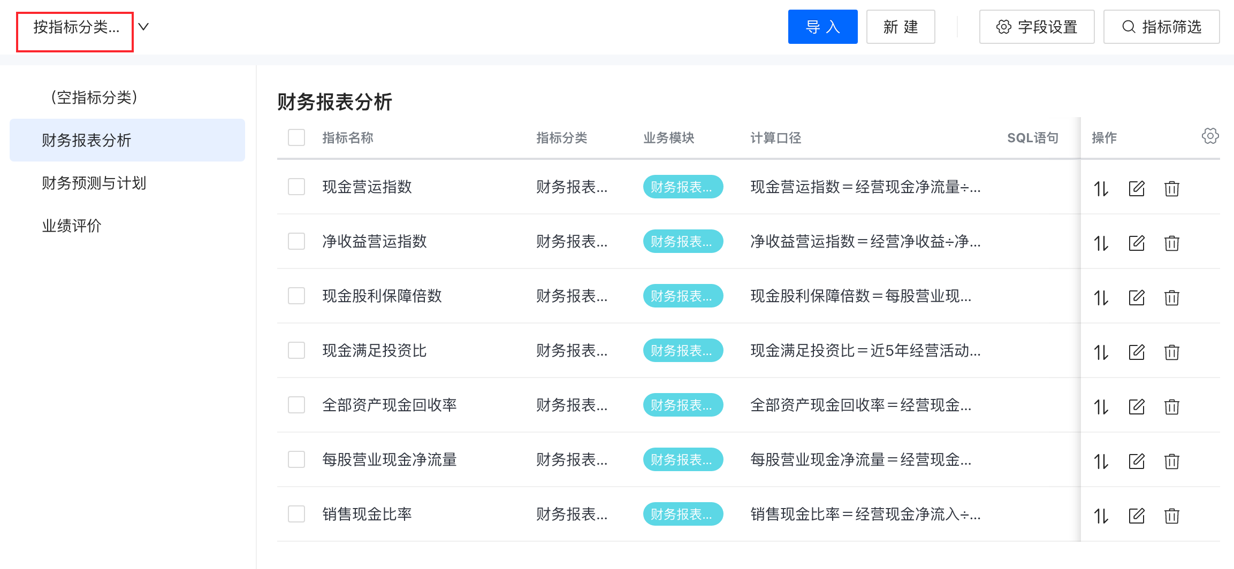Click the 计算口径 column header
The height and width of the screenshot is (569, 1234).
[776, 137]
